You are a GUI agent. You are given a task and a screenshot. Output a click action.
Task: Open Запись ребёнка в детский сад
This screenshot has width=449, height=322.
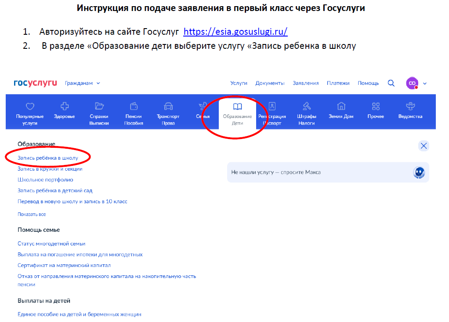[x=55, y=190]
